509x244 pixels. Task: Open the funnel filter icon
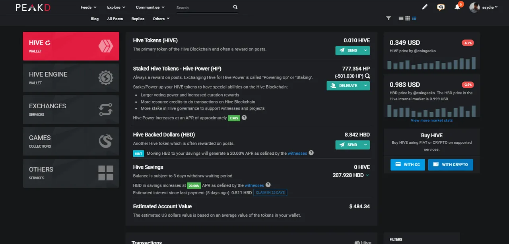389,18
